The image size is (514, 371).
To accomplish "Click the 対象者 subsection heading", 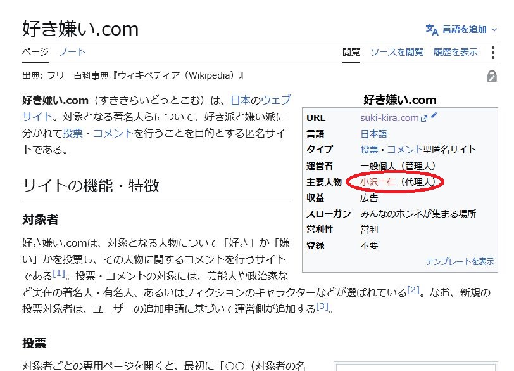I will (41, 219).
